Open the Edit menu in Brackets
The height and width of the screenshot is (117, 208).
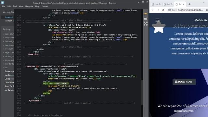pos(9,6)
